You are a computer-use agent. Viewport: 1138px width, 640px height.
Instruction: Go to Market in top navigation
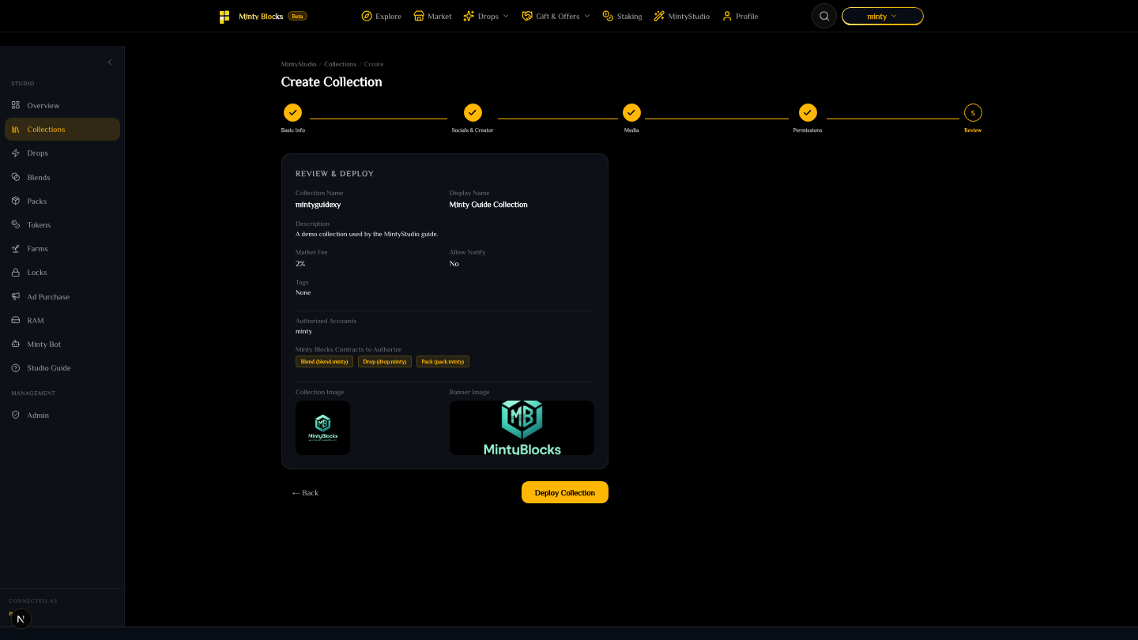433,16
